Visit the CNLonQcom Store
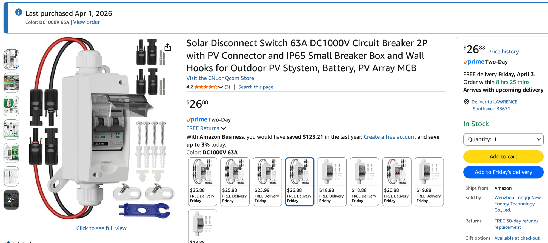This screenshot has width=548, height=243. click(x=220, y=78)
